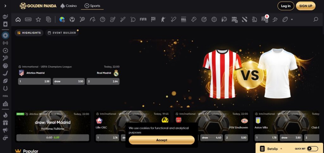Click the Log in button
Screen dimensions: 324x153
(286, 6)
